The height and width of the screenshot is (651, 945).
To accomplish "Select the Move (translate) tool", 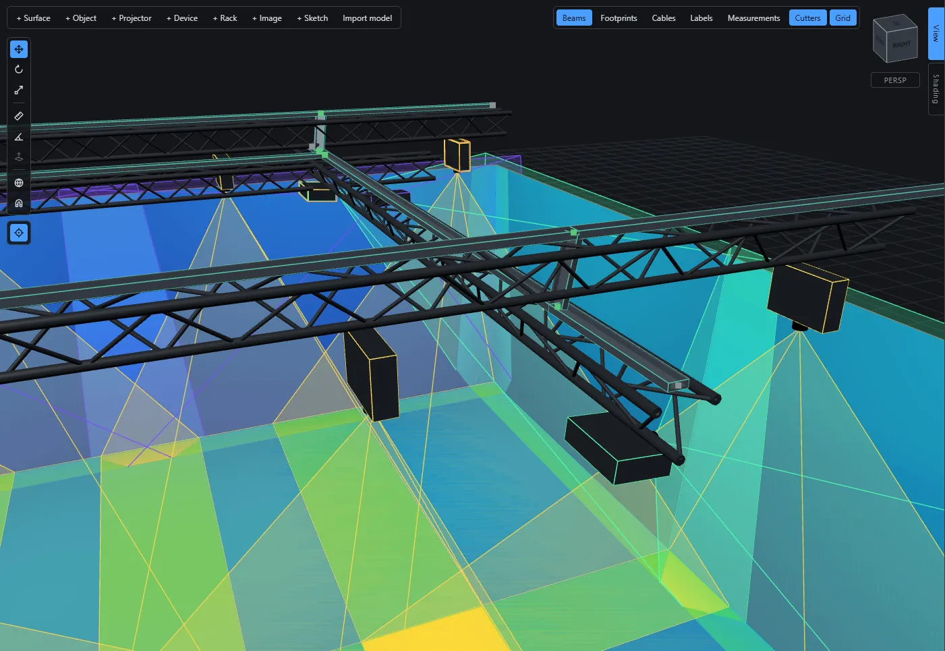I will 19,49.
